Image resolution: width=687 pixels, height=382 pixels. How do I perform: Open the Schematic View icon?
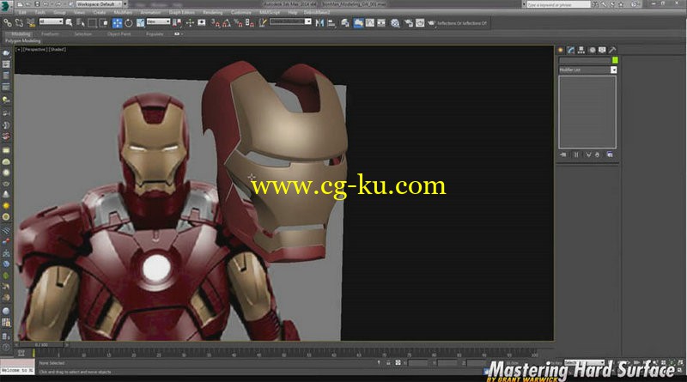(381, 23)
